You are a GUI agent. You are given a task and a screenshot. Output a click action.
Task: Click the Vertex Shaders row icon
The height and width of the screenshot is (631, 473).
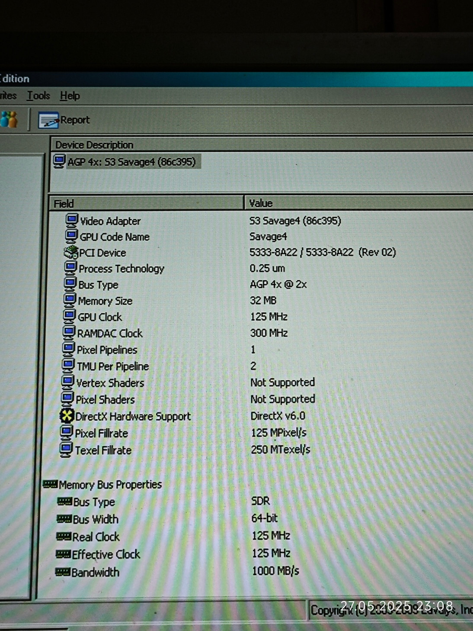[x=67, y=383]
